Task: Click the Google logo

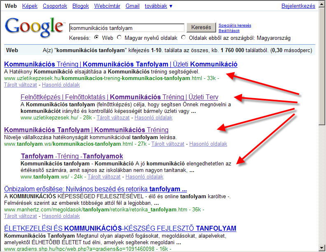Action: click(x=34, y=27)
